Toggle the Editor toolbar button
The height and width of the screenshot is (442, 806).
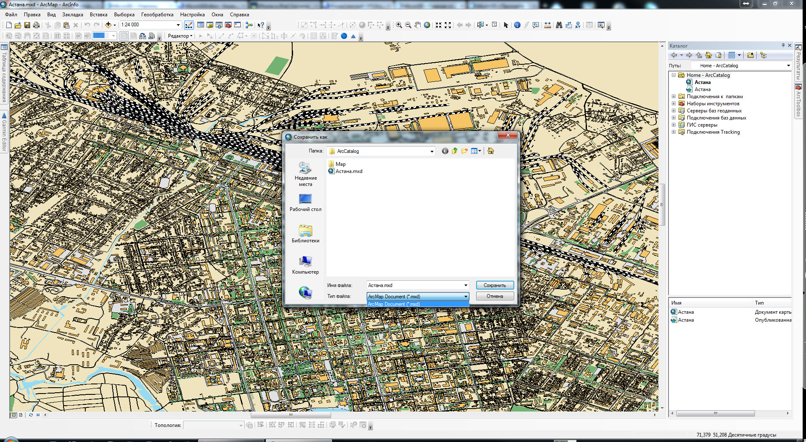point(189,25)
